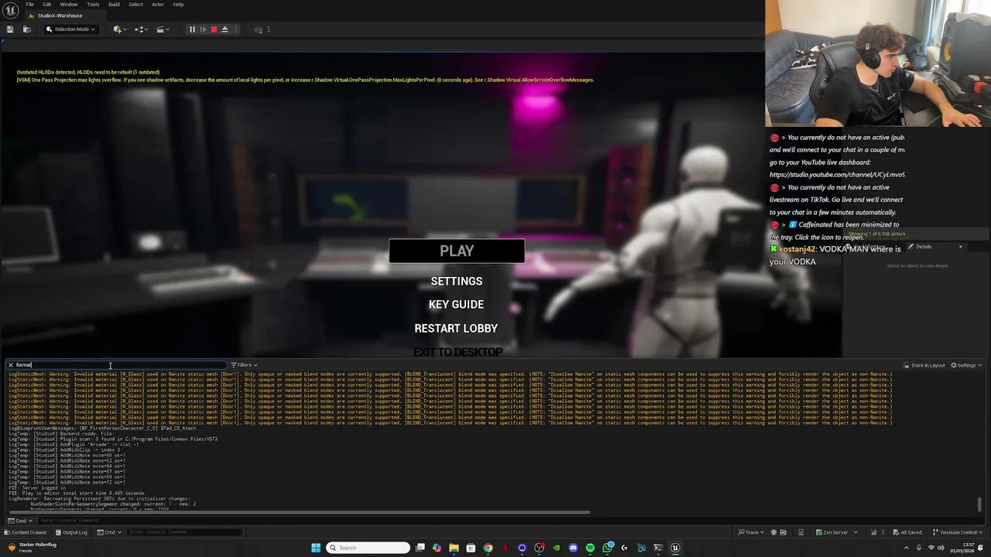Toggle the Output Log in status bar
This screenshot has width=991, height=557.
pyautogui.click(x=70, y=532)
